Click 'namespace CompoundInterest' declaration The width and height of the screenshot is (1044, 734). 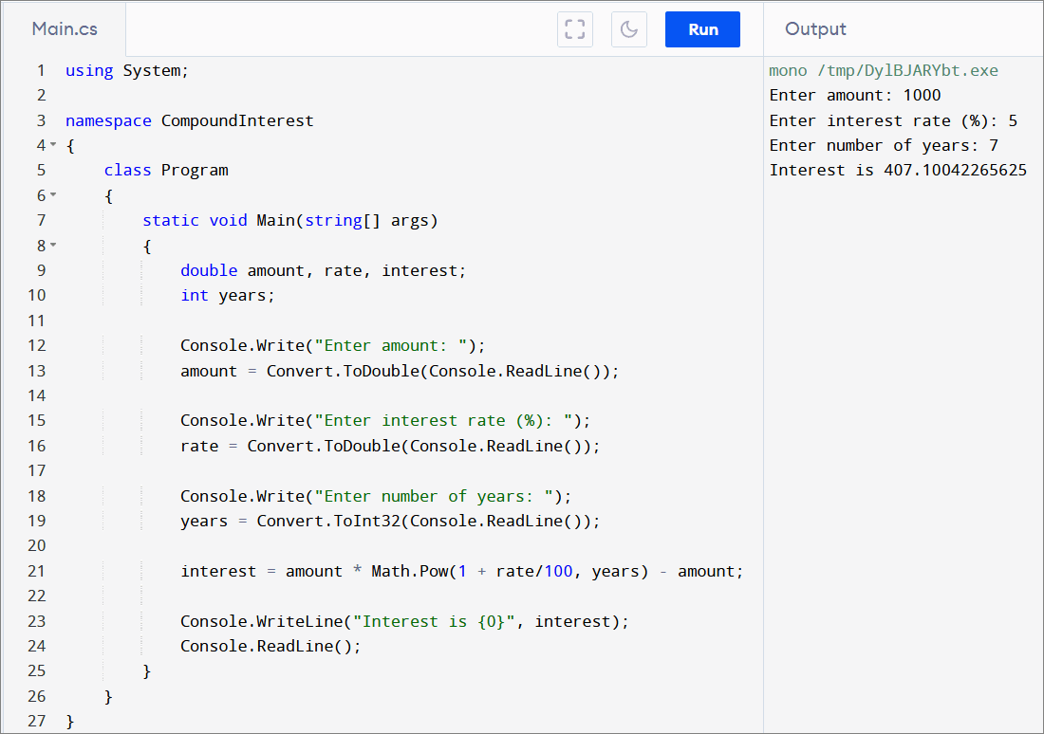[189, 120]
